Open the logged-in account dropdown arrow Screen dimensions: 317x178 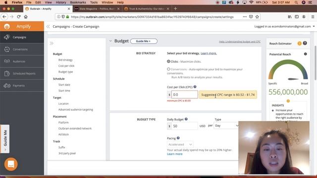tap(314, 26)
